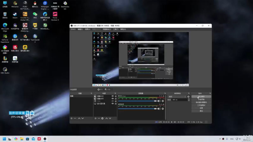The width and height of the screenshot is (253, 142).
Task: Open transition properties gear next to 渐变
Action: pyautogui.click(x=188, y=97)
